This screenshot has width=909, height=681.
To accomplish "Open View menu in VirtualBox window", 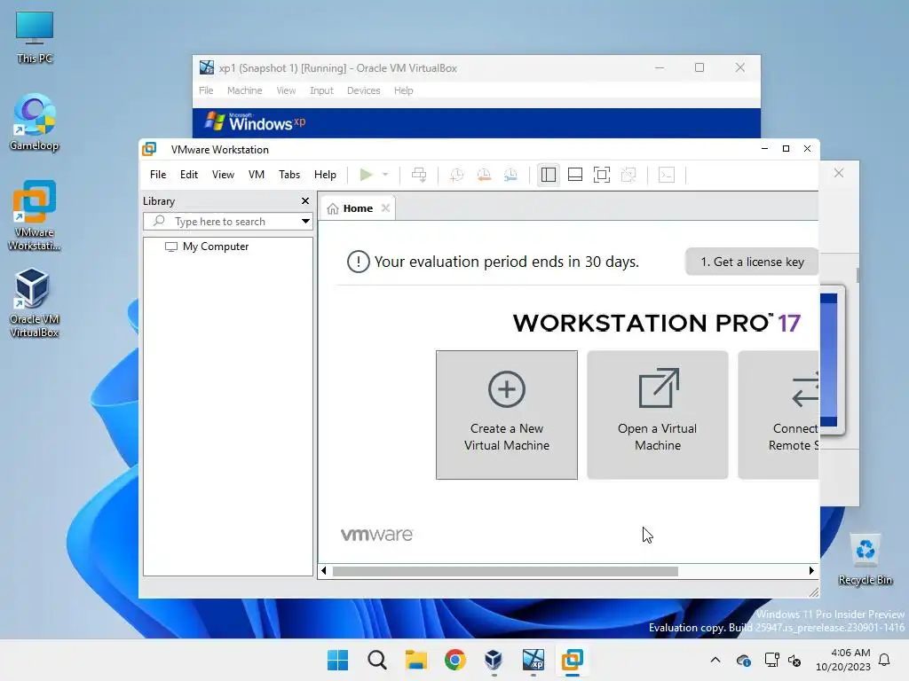I will (286, 90).
